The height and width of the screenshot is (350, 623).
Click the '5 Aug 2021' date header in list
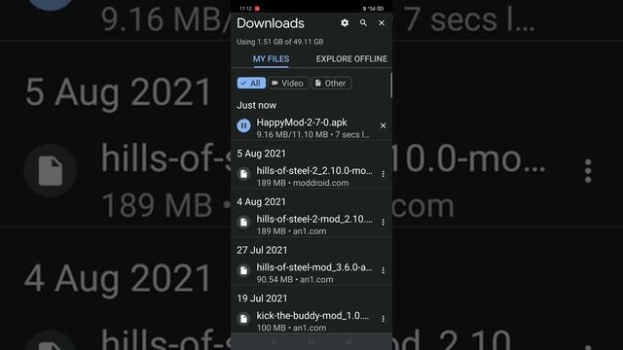(261, 154)
